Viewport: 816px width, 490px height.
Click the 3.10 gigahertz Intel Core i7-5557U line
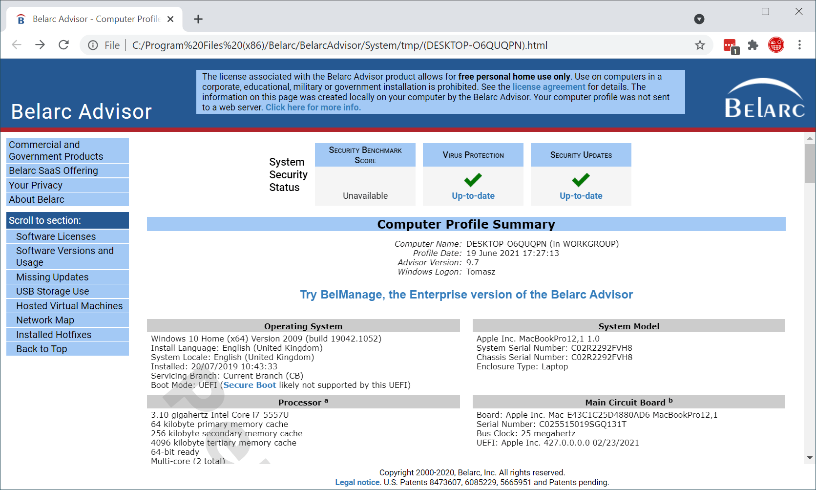(x=220, y=415)
